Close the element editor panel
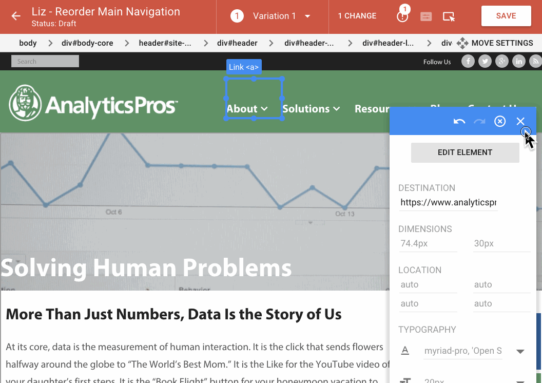The height and width of the screenshot is (383, 542). 520,121
